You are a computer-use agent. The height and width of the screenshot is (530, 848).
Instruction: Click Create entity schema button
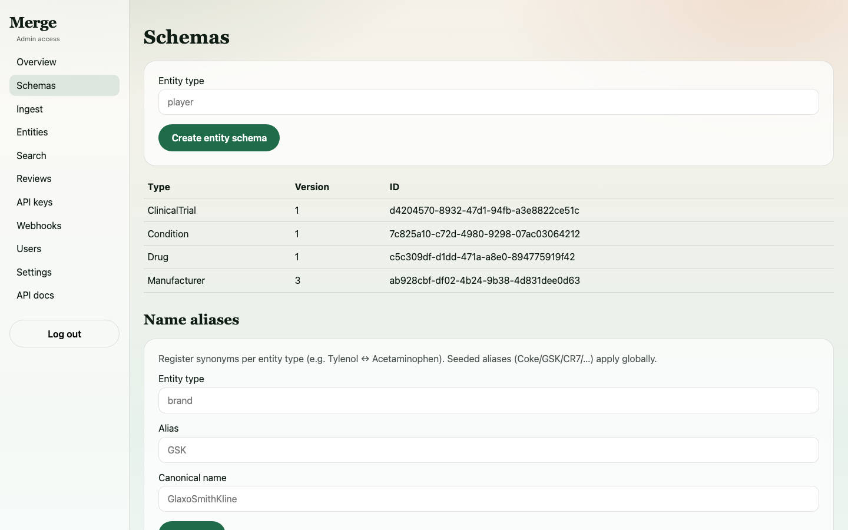pos(219,138)
